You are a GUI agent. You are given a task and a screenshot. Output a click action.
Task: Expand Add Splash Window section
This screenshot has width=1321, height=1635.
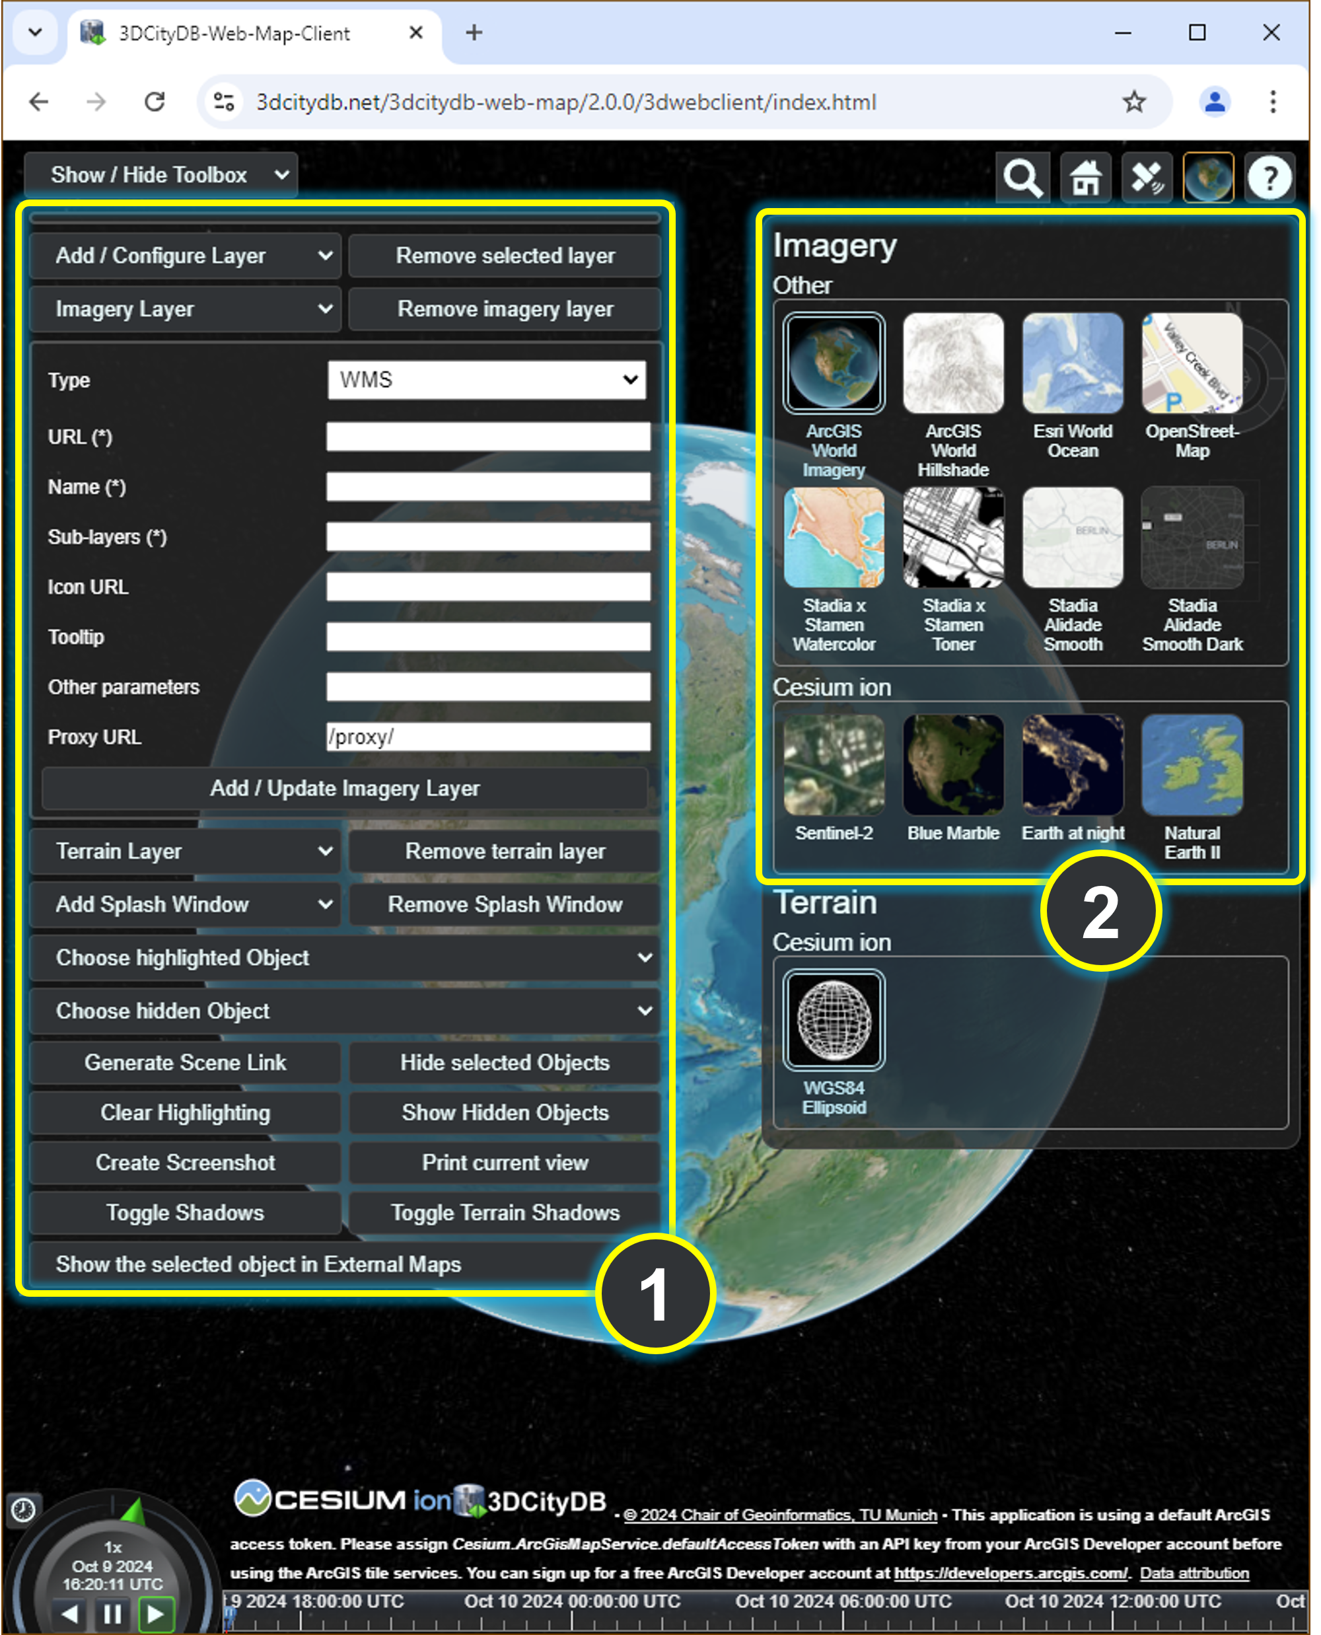(x=185, y=904)
